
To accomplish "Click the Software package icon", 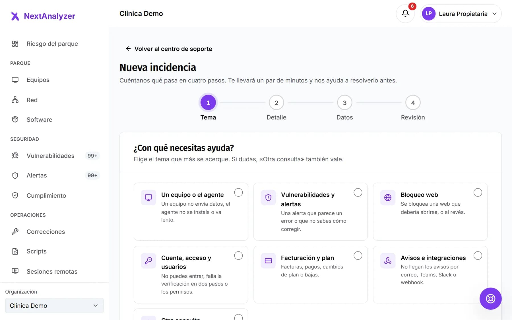I will (15, 119).
